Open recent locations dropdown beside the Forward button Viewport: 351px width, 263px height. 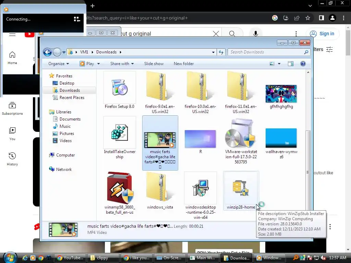[64, 52]
